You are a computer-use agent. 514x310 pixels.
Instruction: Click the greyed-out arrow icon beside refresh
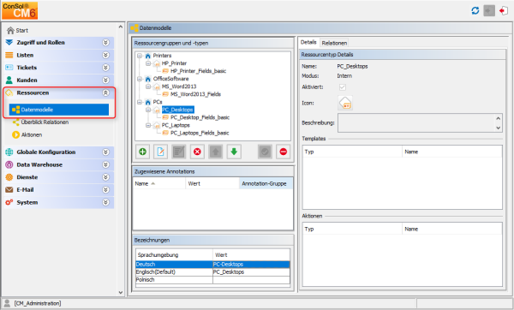pos(489,10)
